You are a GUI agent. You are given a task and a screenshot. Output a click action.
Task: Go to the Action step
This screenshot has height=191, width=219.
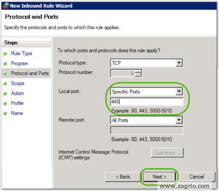(x=18, y=93)
